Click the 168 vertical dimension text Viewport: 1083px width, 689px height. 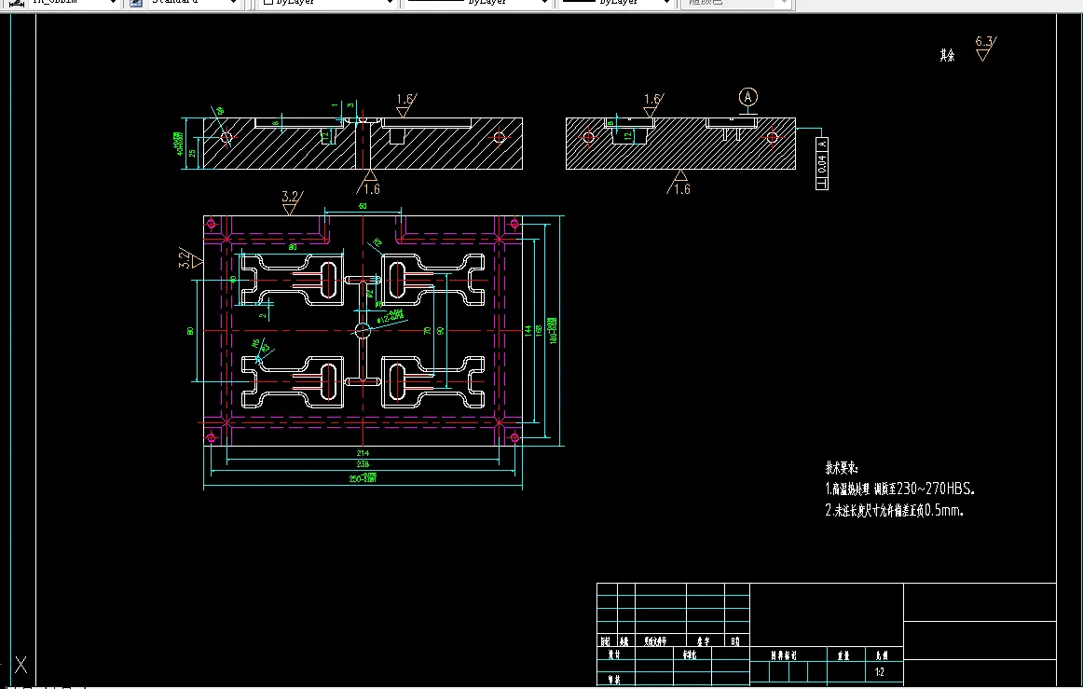pyautogui.click(x=539, y=331)
